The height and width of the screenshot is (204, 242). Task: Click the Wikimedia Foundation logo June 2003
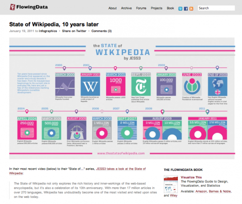192,86
